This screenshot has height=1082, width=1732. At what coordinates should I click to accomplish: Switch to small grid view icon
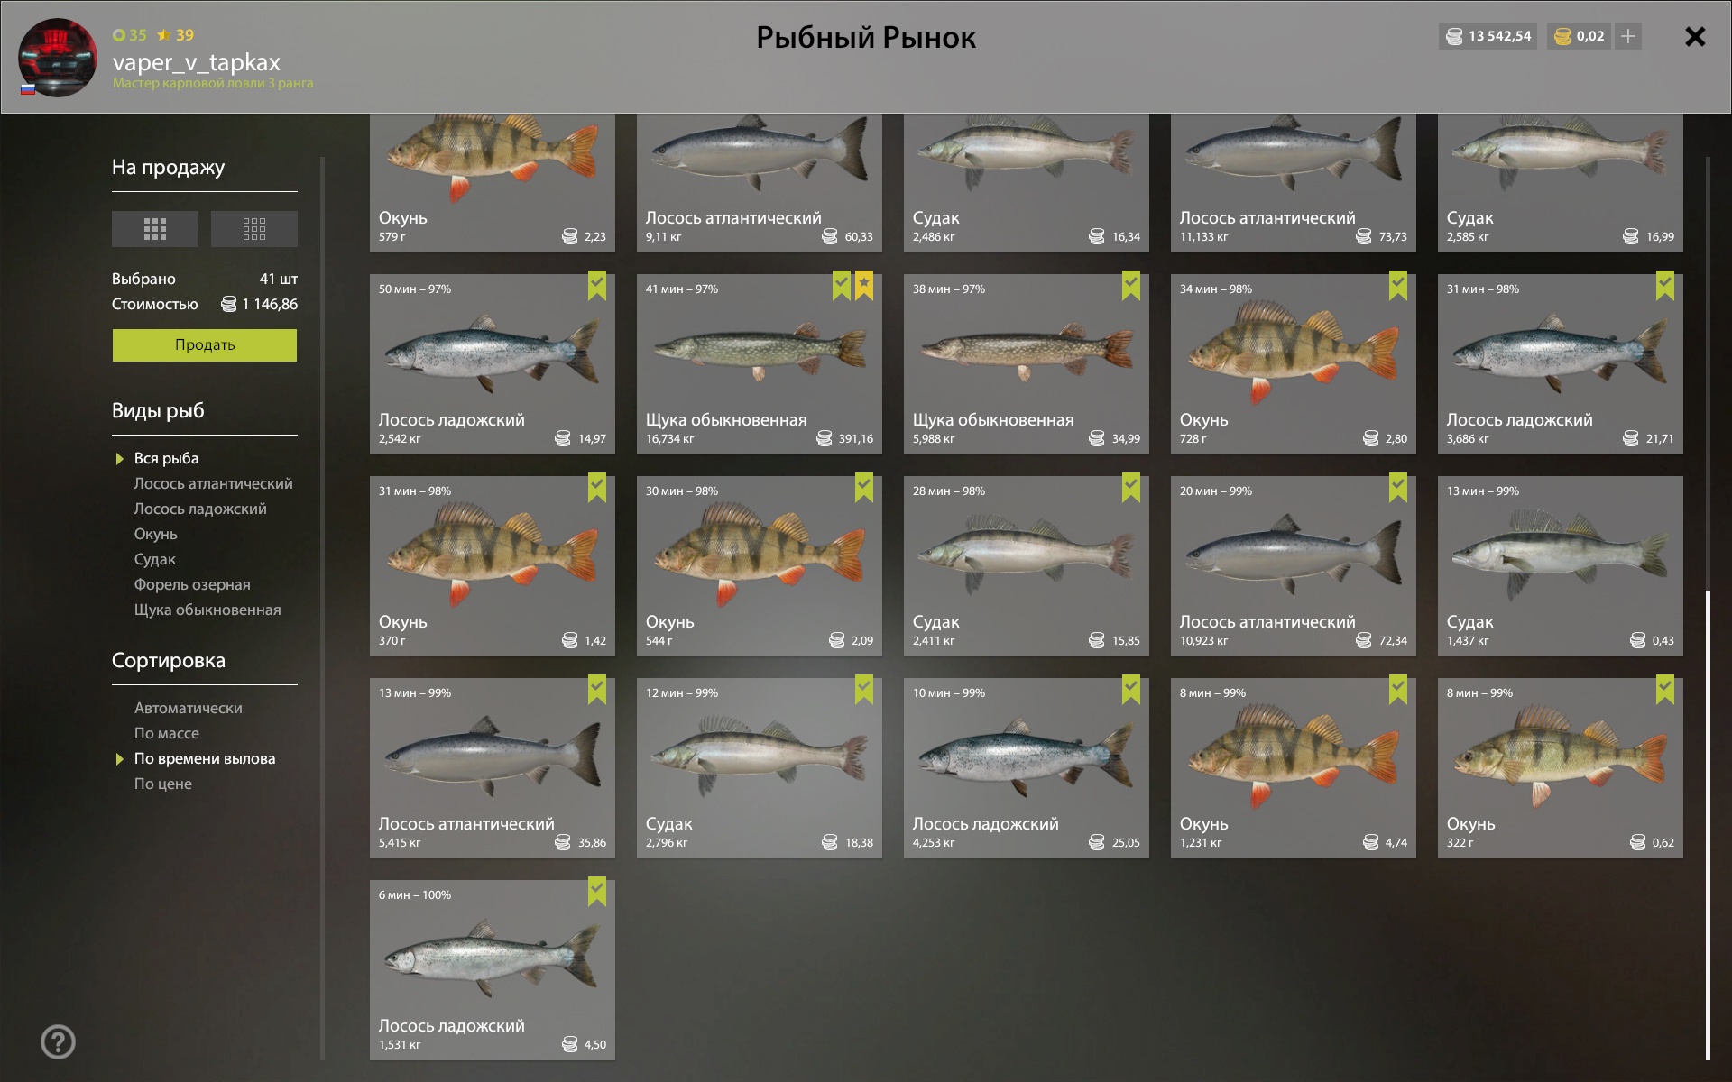[254, 229]
